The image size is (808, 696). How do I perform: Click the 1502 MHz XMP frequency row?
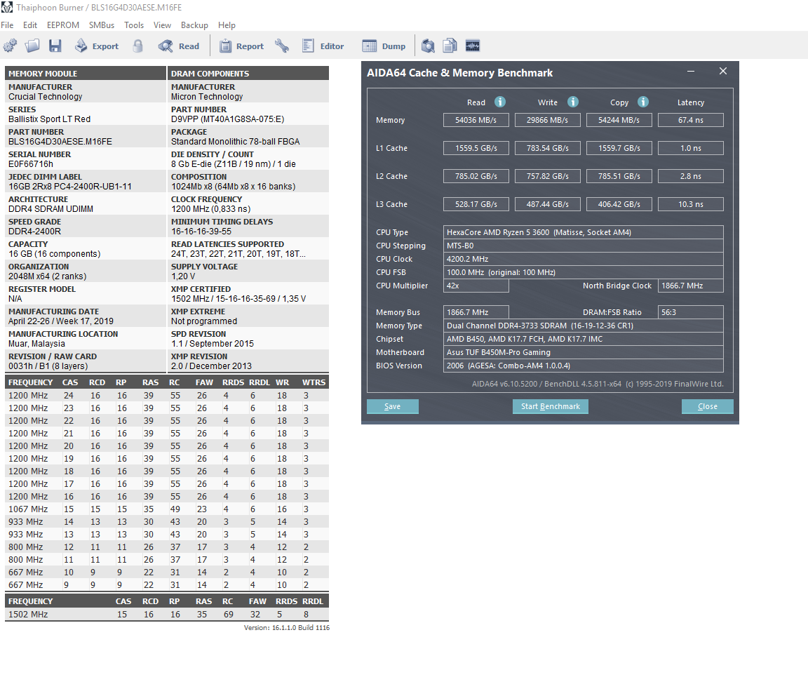point(167,614)
